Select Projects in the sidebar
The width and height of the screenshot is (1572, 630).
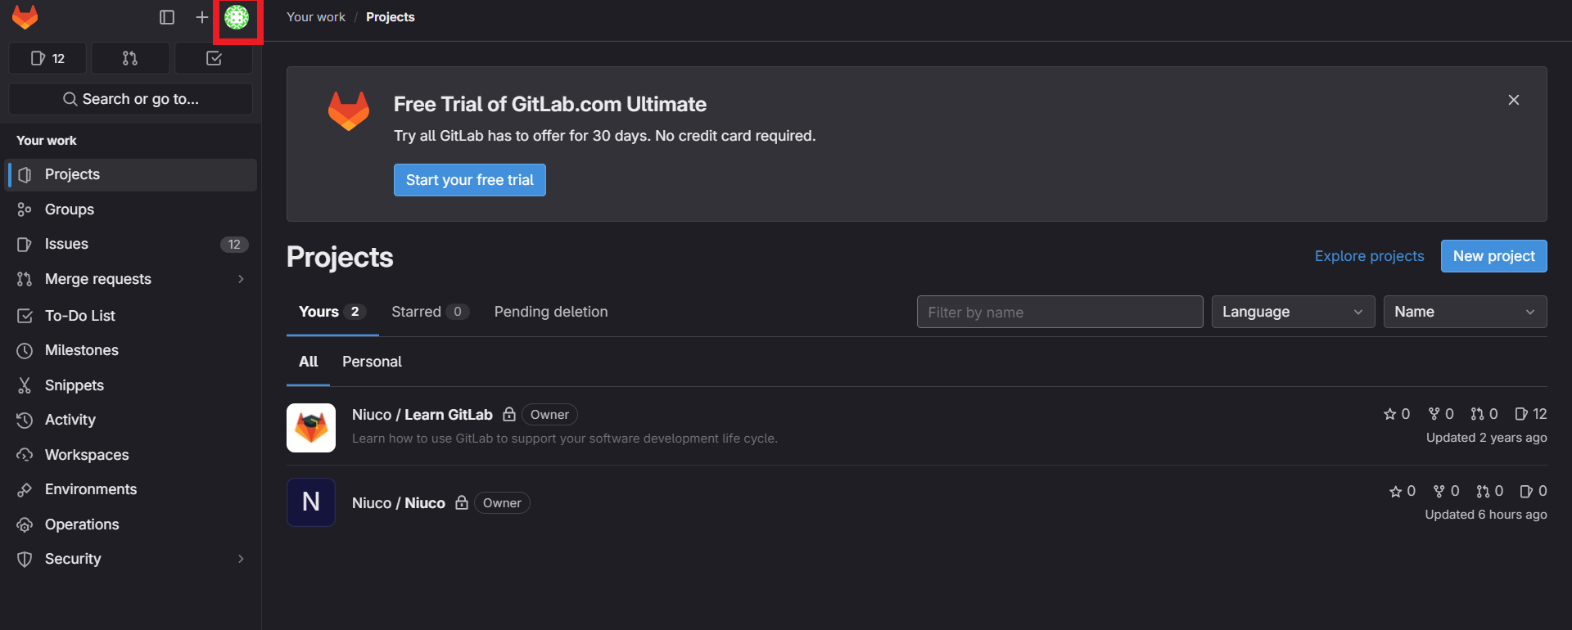click(131, 174)
